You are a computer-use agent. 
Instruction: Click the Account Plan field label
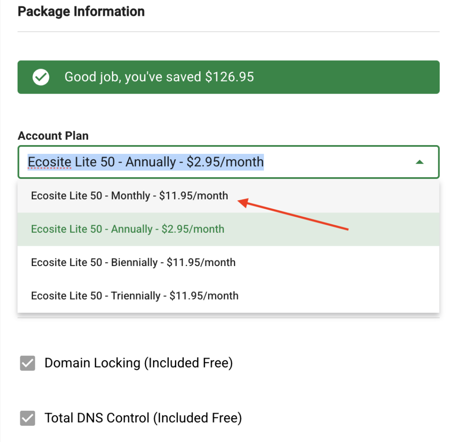tap(53, 136)
